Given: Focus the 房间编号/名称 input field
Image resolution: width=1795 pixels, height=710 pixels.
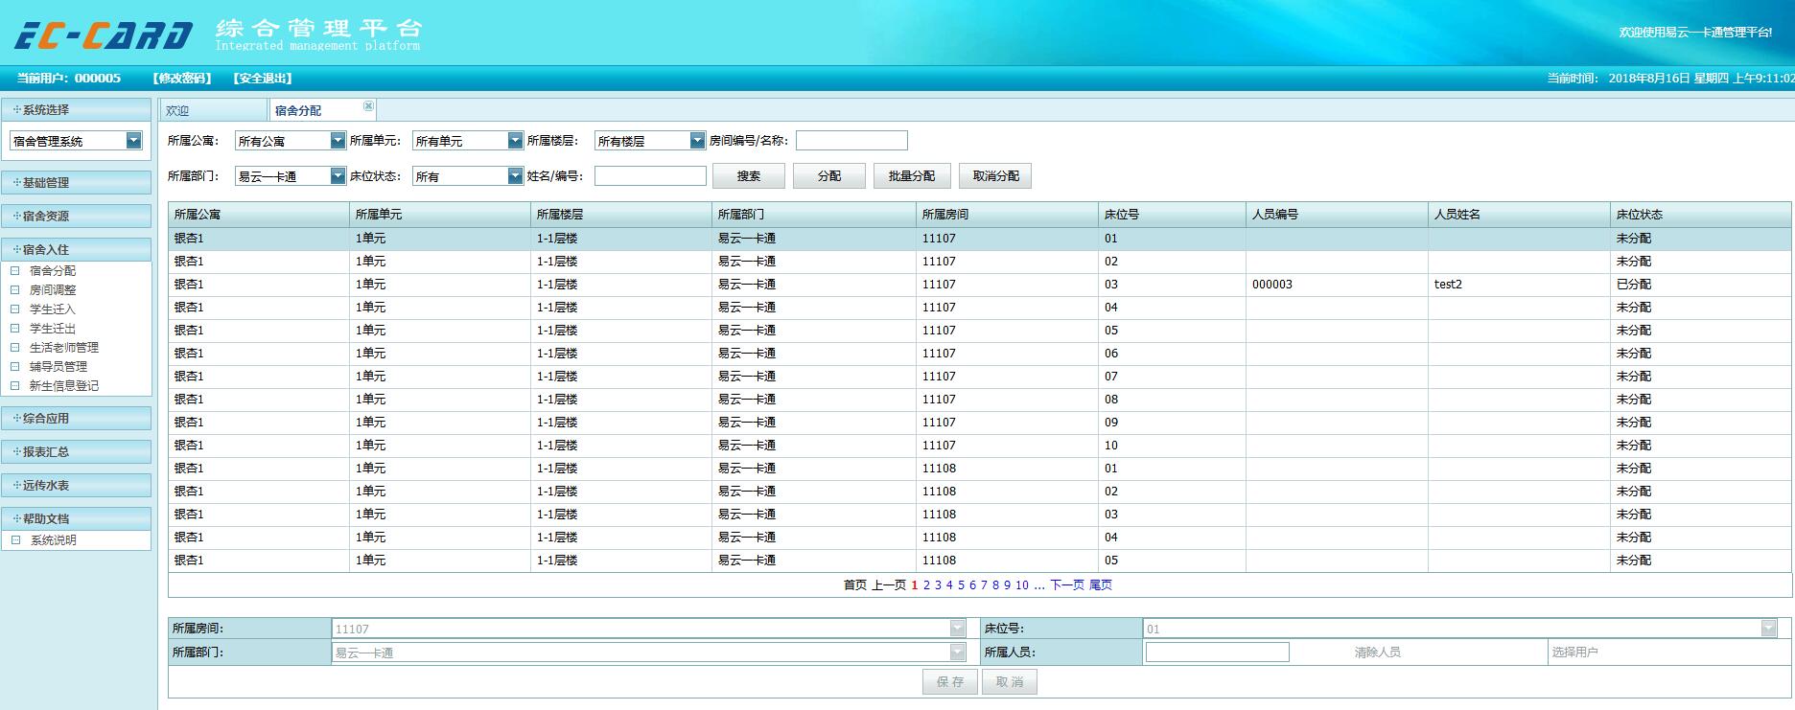Looking at the screenshot, I should tap(851, 141).
